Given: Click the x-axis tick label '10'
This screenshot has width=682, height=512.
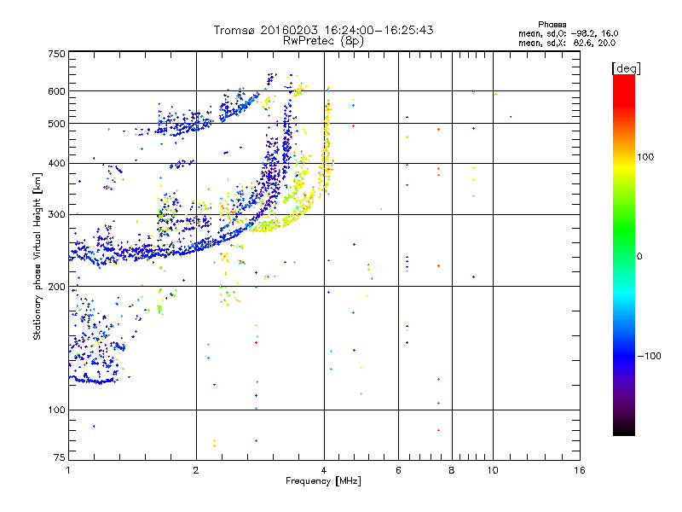Looking at the screenshot, I should 493,470.
